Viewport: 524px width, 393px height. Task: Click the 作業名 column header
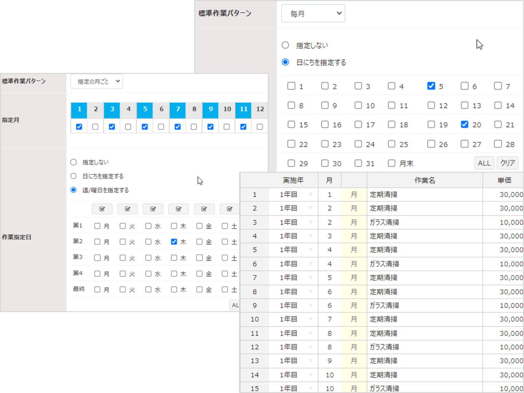[x=424, y=180]
